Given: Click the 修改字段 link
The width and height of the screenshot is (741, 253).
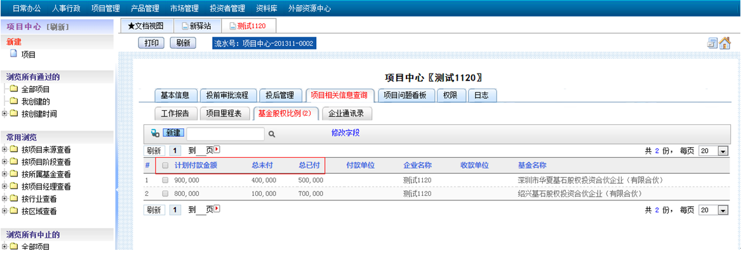Looking at the screenshot, I should (x=345, y=133).
